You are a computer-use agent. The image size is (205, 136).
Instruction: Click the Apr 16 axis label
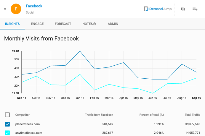point(124,98)
